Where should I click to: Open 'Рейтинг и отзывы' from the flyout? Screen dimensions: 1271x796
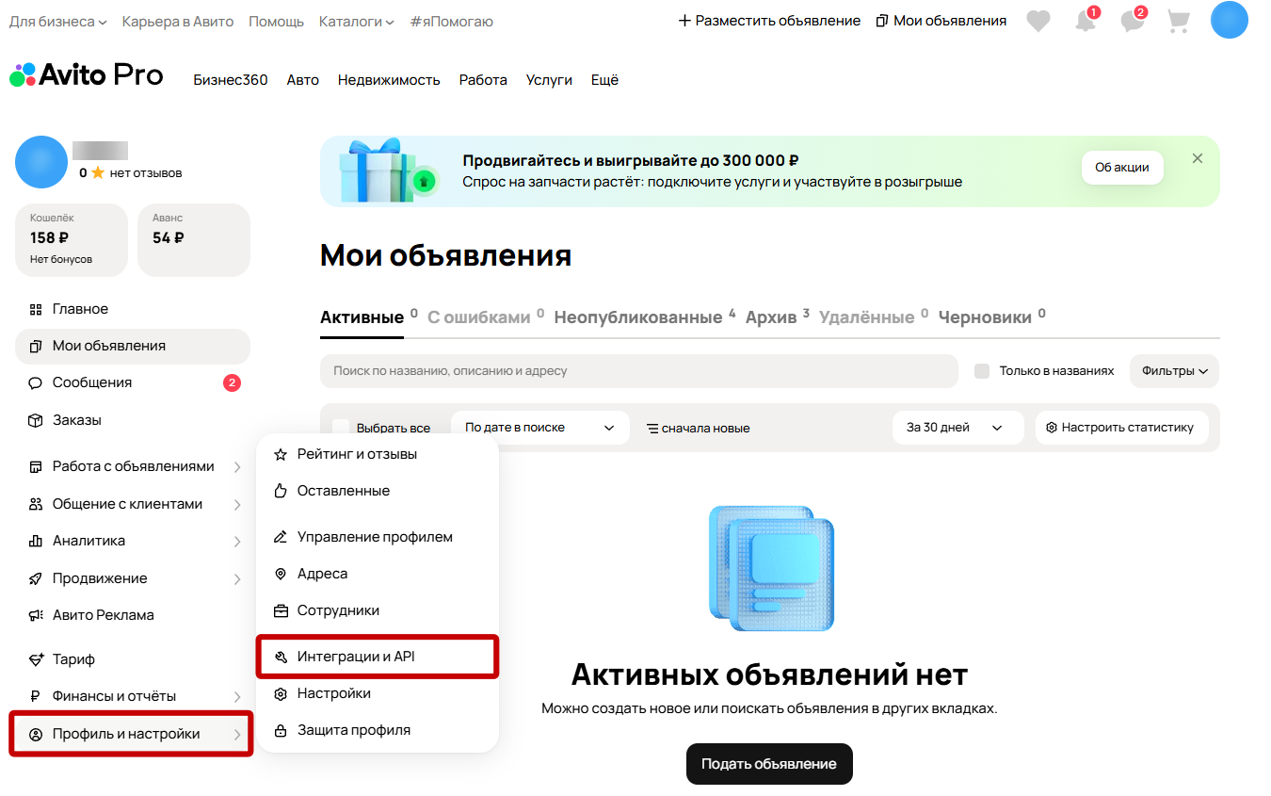coord(377,454)
